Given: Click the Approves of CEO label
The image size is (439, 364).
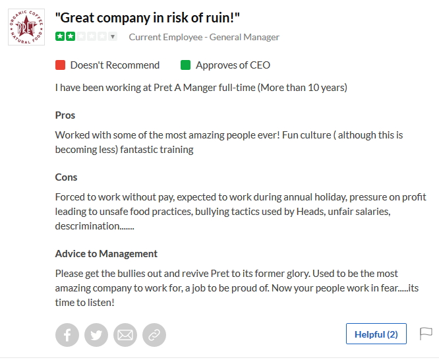Looking at the screenshot, I should pyautogui.click(x=233, y=65).
